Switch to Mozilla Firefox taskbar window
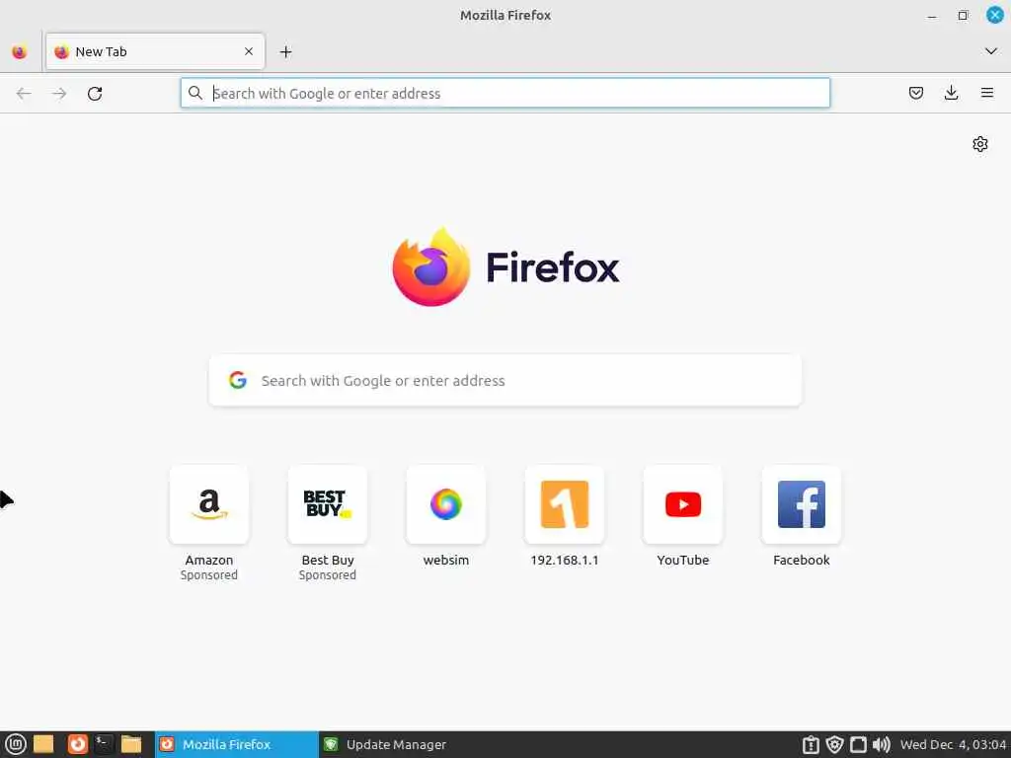 coord(236,744)
